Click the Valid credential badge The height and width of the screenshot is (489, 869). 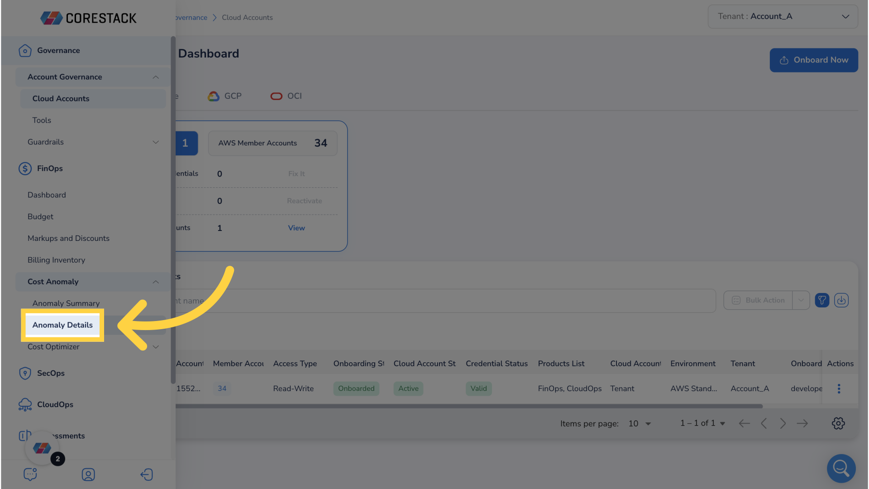point(478,388)
